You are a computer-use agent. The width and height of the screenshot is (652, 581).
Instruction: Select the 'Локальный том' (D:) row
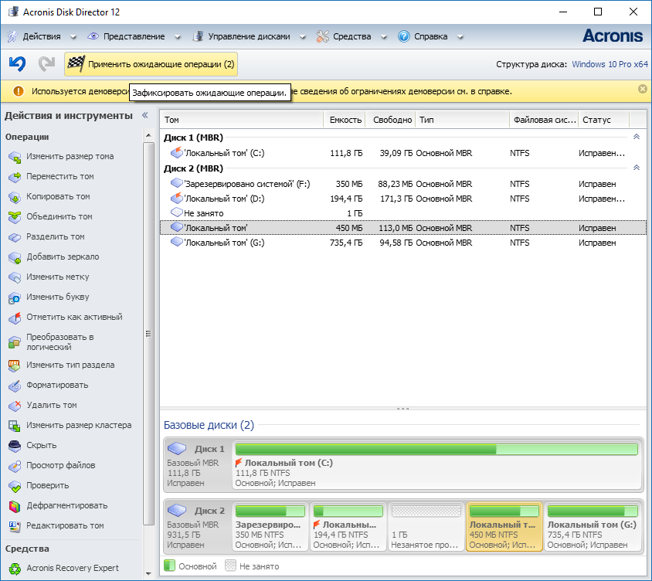(x=403, y=199)
